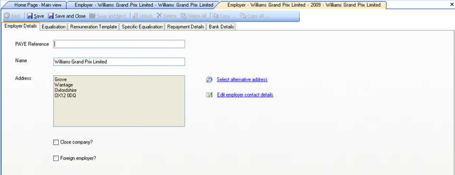
Task: Open the Remuneration Template tab
Action: pyautogui.click(x=93, y=27)
